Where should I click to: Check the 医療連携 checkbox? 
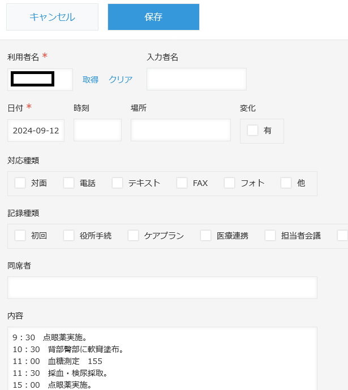(206, 236)
